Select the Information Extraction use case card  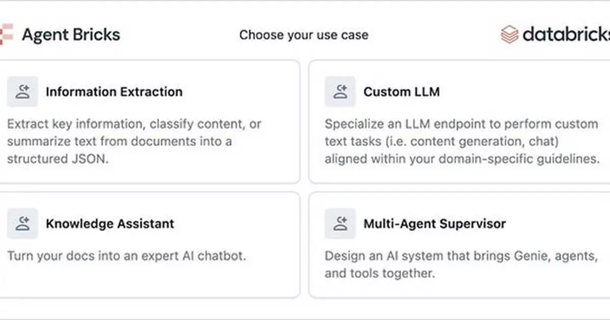150,120
